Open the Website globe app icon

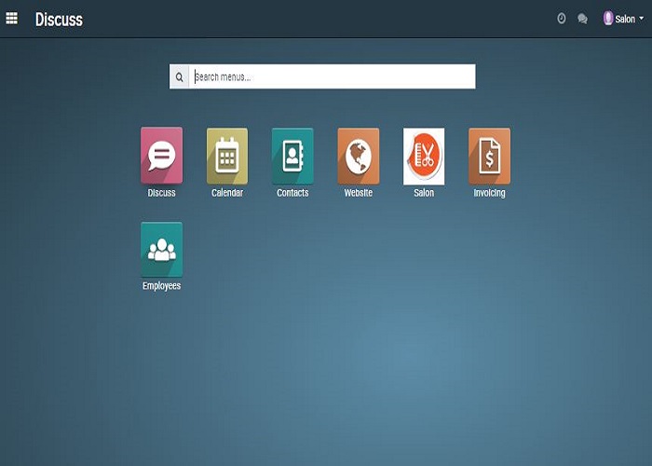pyautogui.click(x=359, y=156)
